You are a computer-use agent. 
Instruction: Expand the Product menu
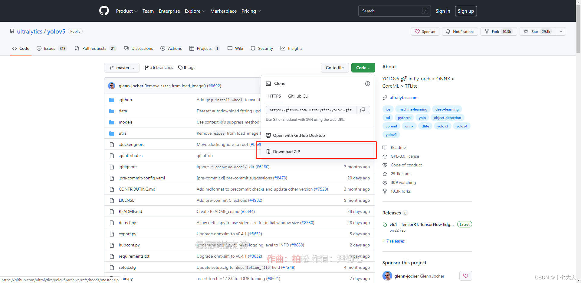(127, 11)
